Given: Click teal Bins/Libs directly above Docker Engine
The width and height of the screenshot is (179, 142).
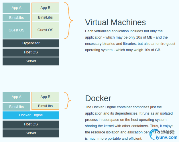Looking at the screenshot, I should point(16,107).
